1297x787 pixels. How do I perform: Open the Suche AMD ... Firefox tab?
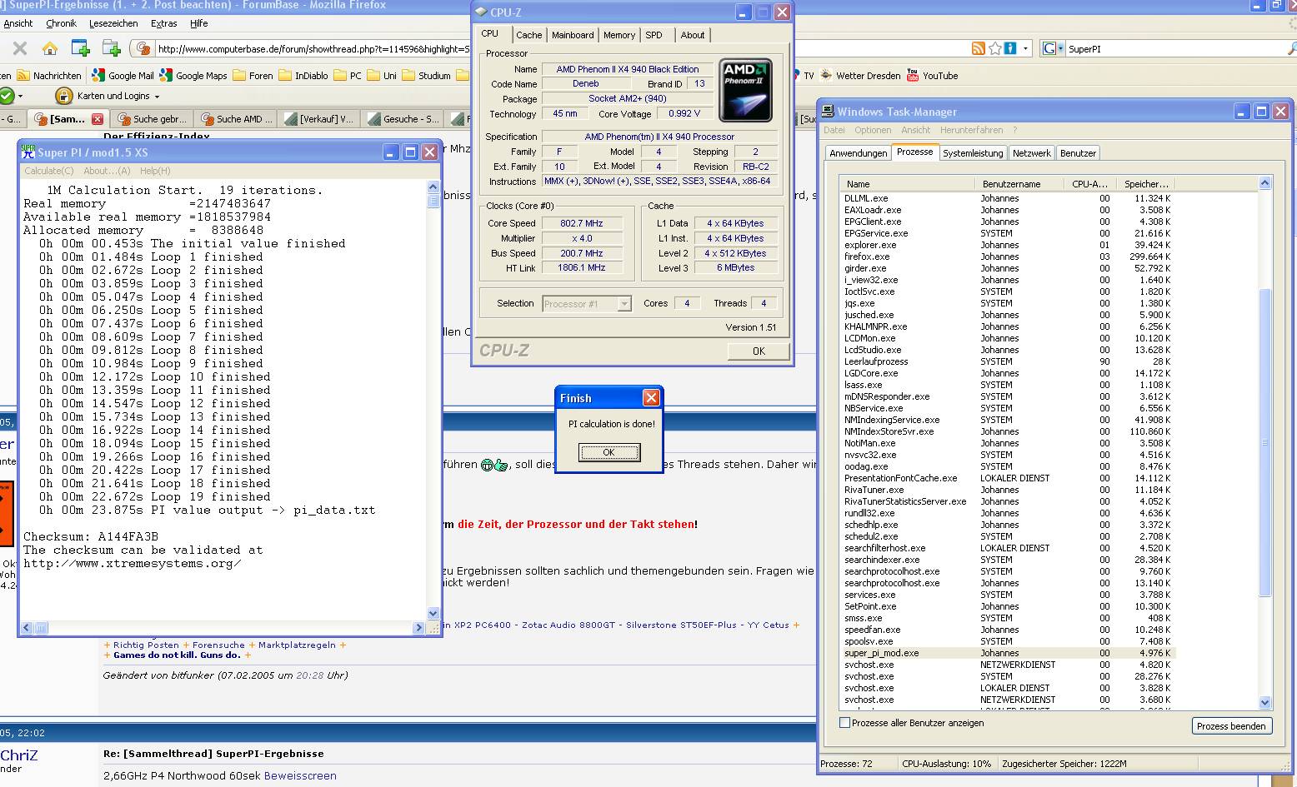237,119
